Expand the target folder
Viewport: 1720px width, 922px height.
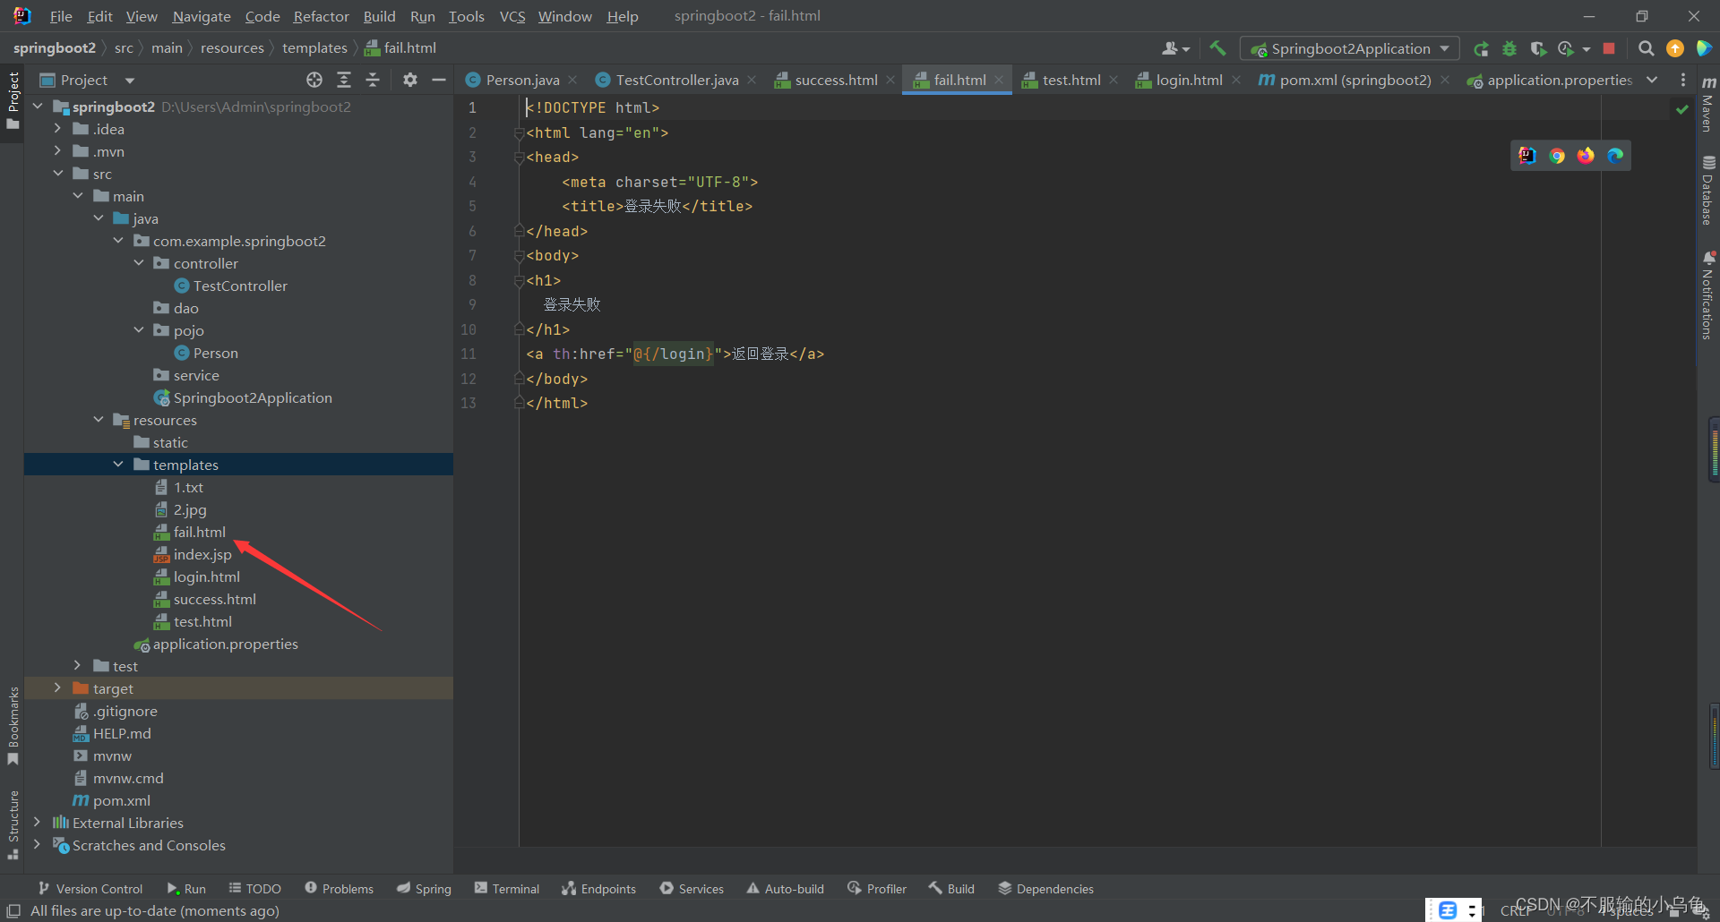[57, 688]
